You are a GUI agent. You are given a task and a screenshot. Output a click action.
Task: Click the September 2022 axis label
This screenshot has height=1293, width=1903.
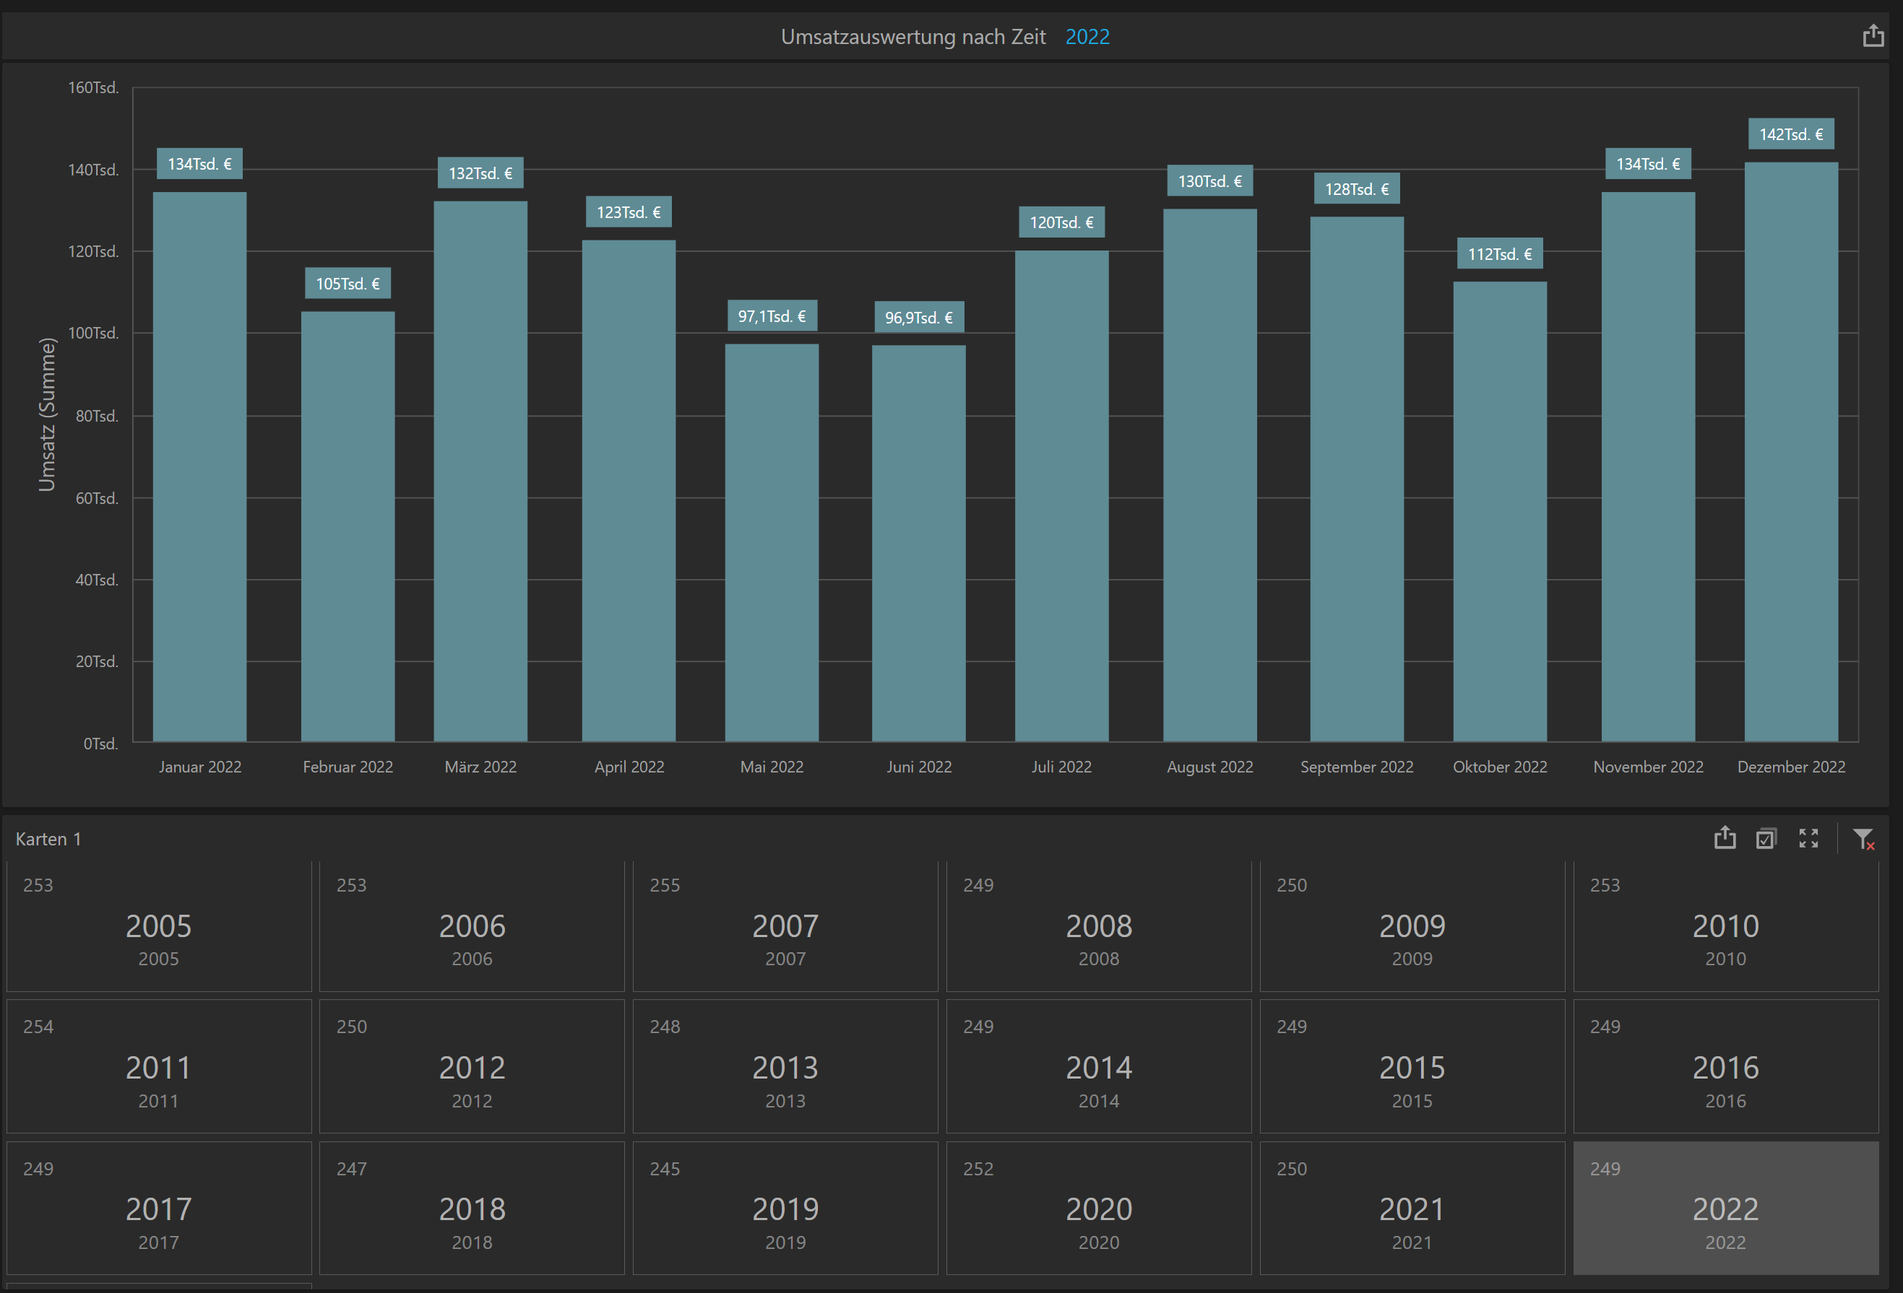point(1357,767)
